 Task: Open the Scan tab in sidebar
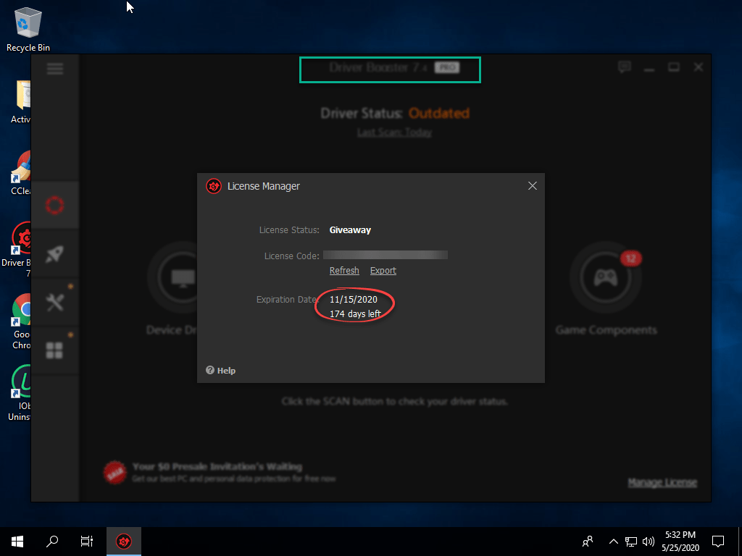55,205
